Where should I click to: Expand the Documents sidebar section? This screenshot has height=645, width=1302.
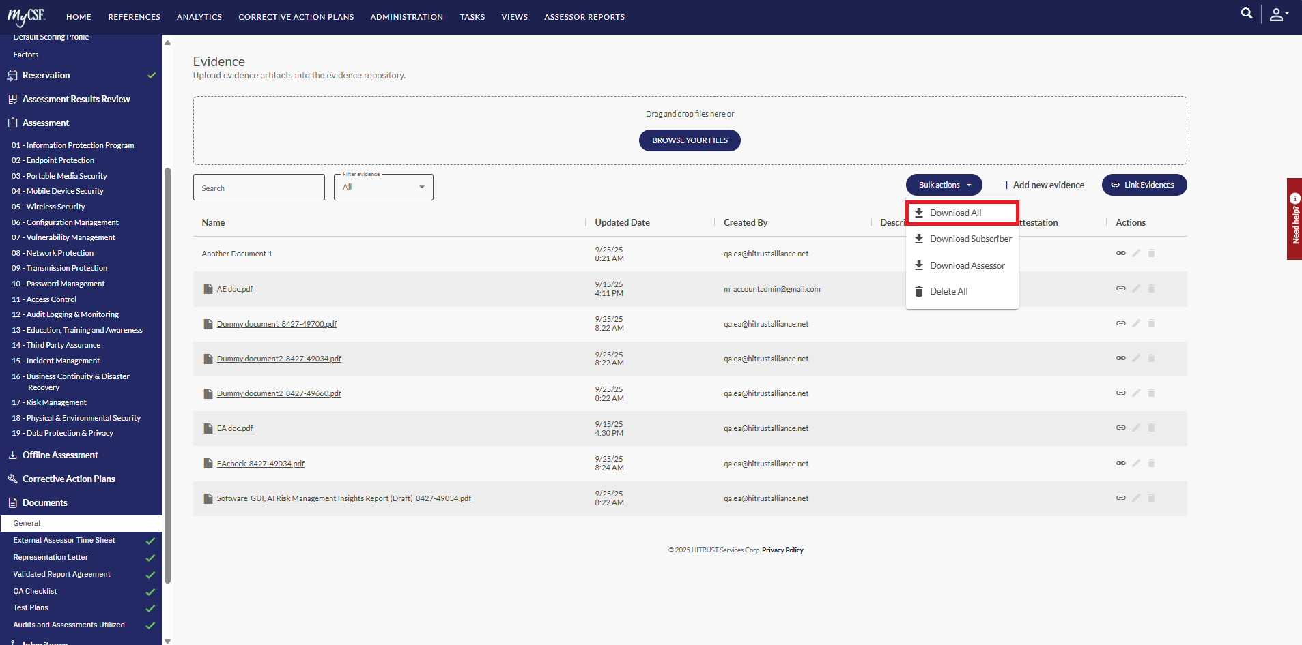click(45, 502)
